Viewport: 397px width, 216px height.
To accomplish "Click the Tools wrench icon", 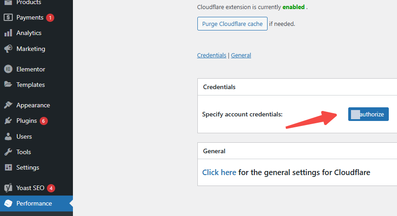I will pos(8,152).
